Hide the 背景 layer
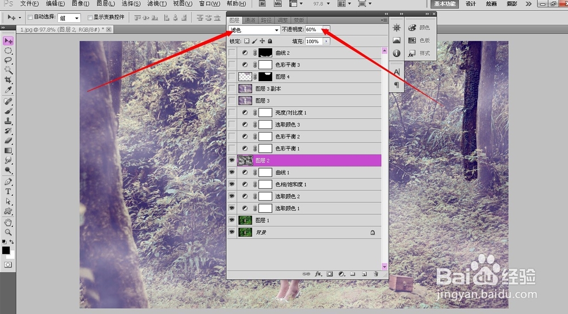This screenshot has width=568, height=314. point(232,232)
